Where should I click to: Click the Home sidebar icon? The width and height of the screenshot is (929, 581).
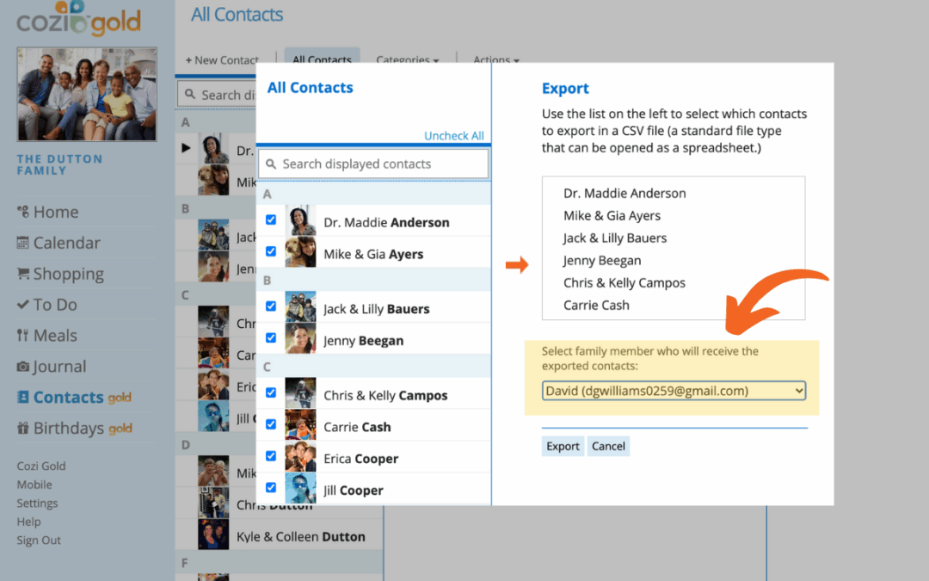point(23,212)
